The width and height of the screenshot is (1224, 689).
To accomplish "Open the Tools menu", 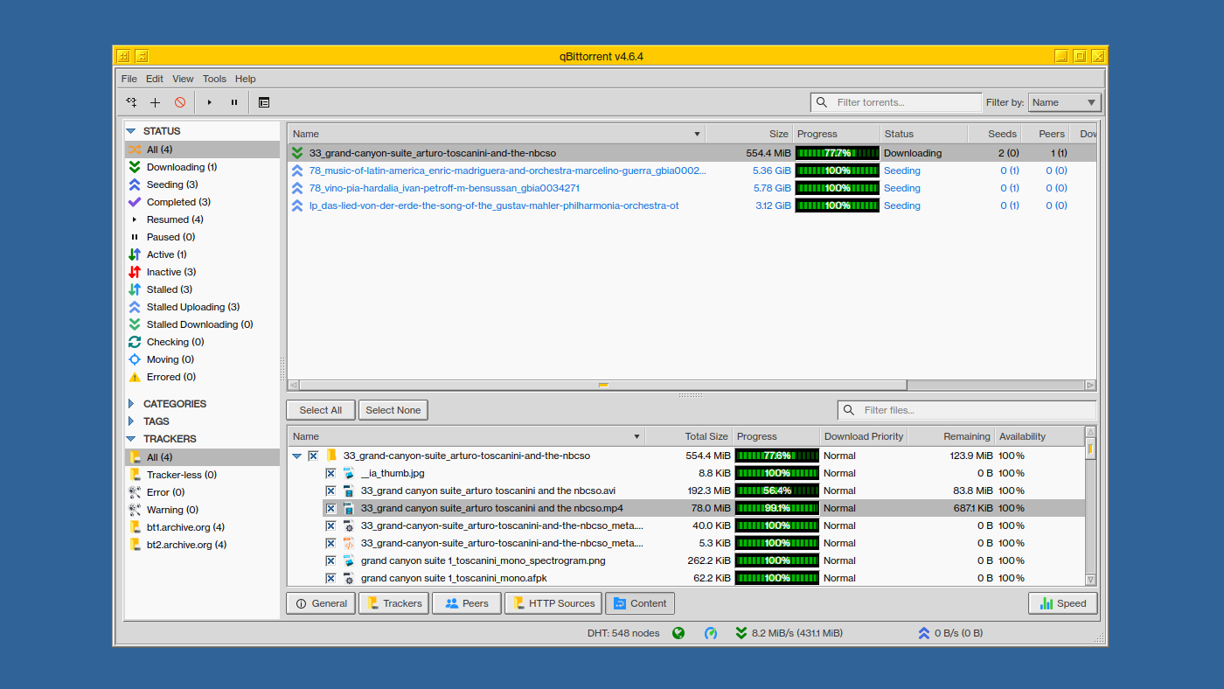I will pyautogui.click(x=214, y=79).
